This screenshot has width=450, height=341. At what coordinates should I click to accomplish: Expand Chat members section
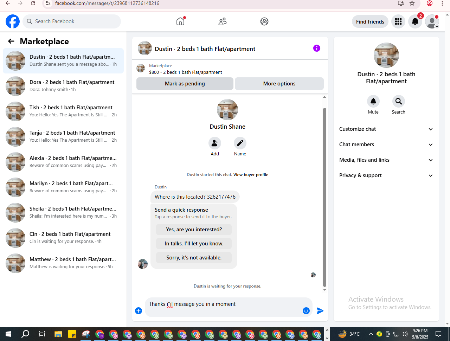tap(386, 144)
